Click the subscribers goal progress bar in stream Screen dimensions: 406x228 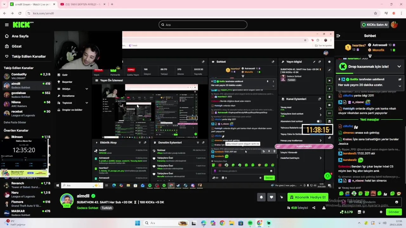[304, 146]
